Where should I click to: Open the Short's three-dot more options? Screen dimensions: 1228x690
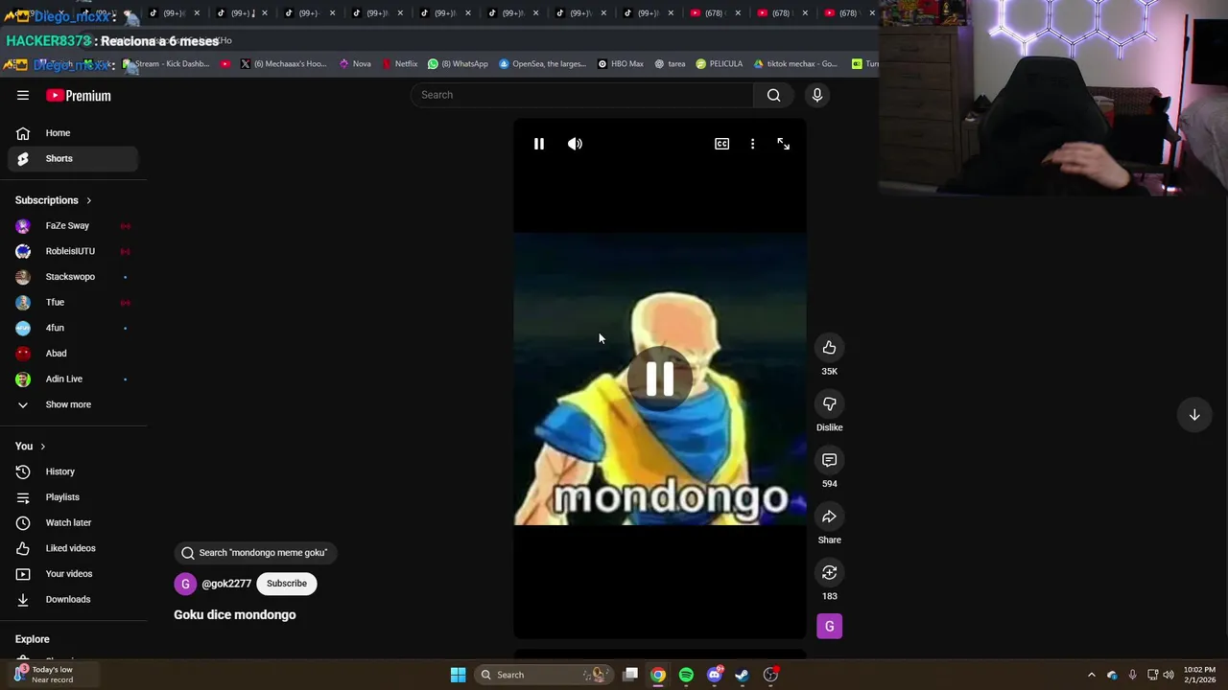point(752,144)
